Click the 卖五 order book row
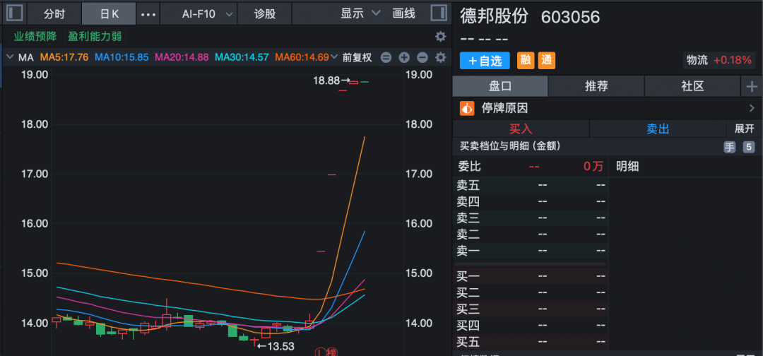This screenshot has width=763, height=356. [531, 185]
